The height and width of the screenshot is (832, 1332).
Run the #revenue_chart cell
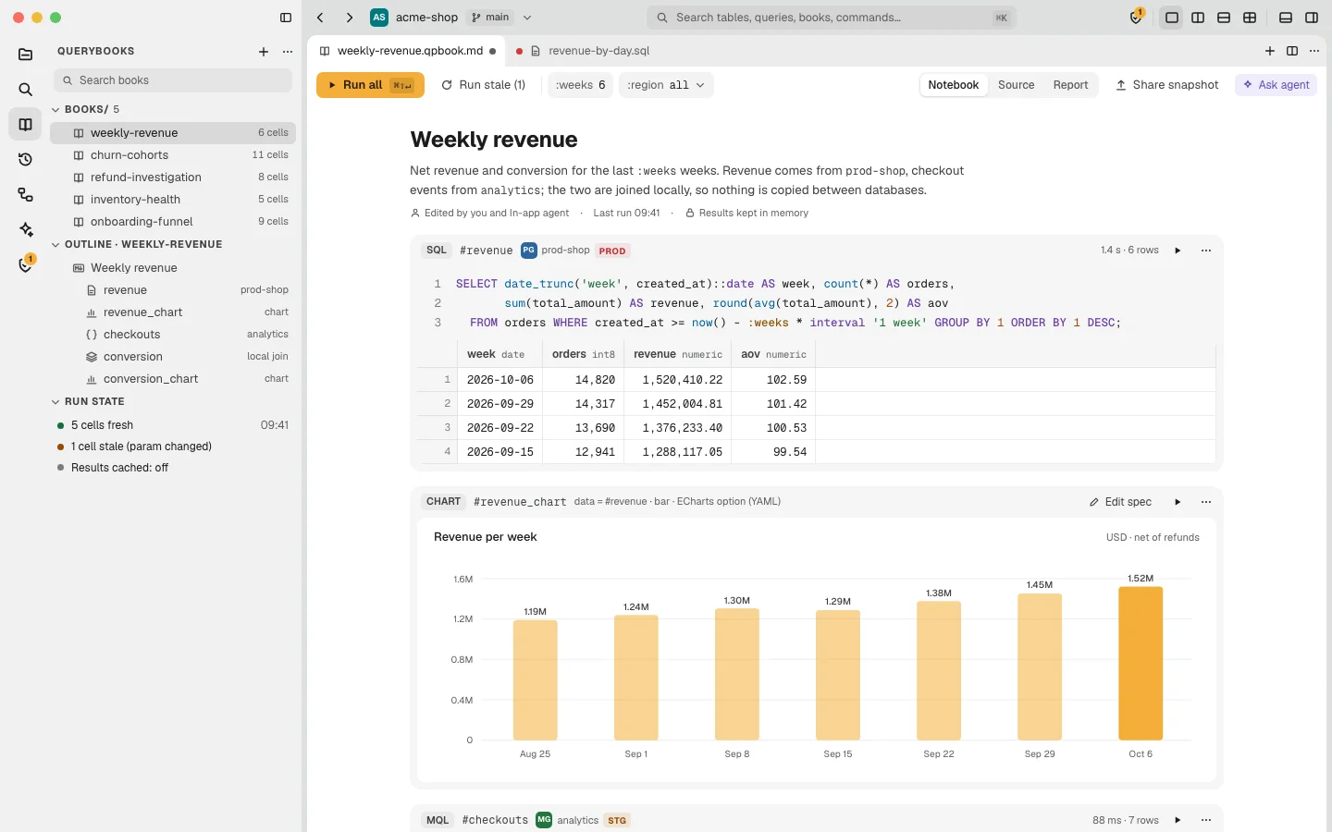point(1178,502)
